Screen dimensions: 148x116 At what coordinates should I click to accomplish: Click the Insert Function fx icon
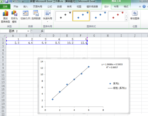click(42, 31)
